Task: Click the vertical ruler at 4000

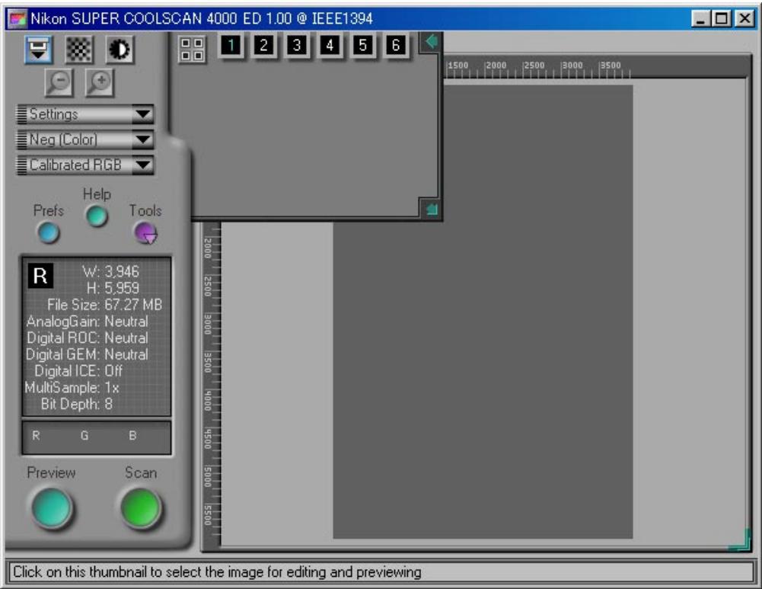Action: [209, 400]
